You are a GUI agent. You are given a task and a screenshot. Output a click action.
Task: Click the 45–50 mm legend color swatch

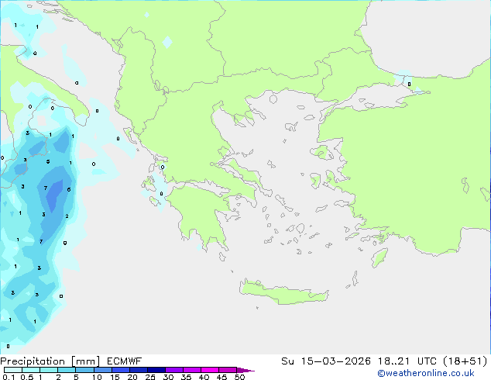pos(228,370)
